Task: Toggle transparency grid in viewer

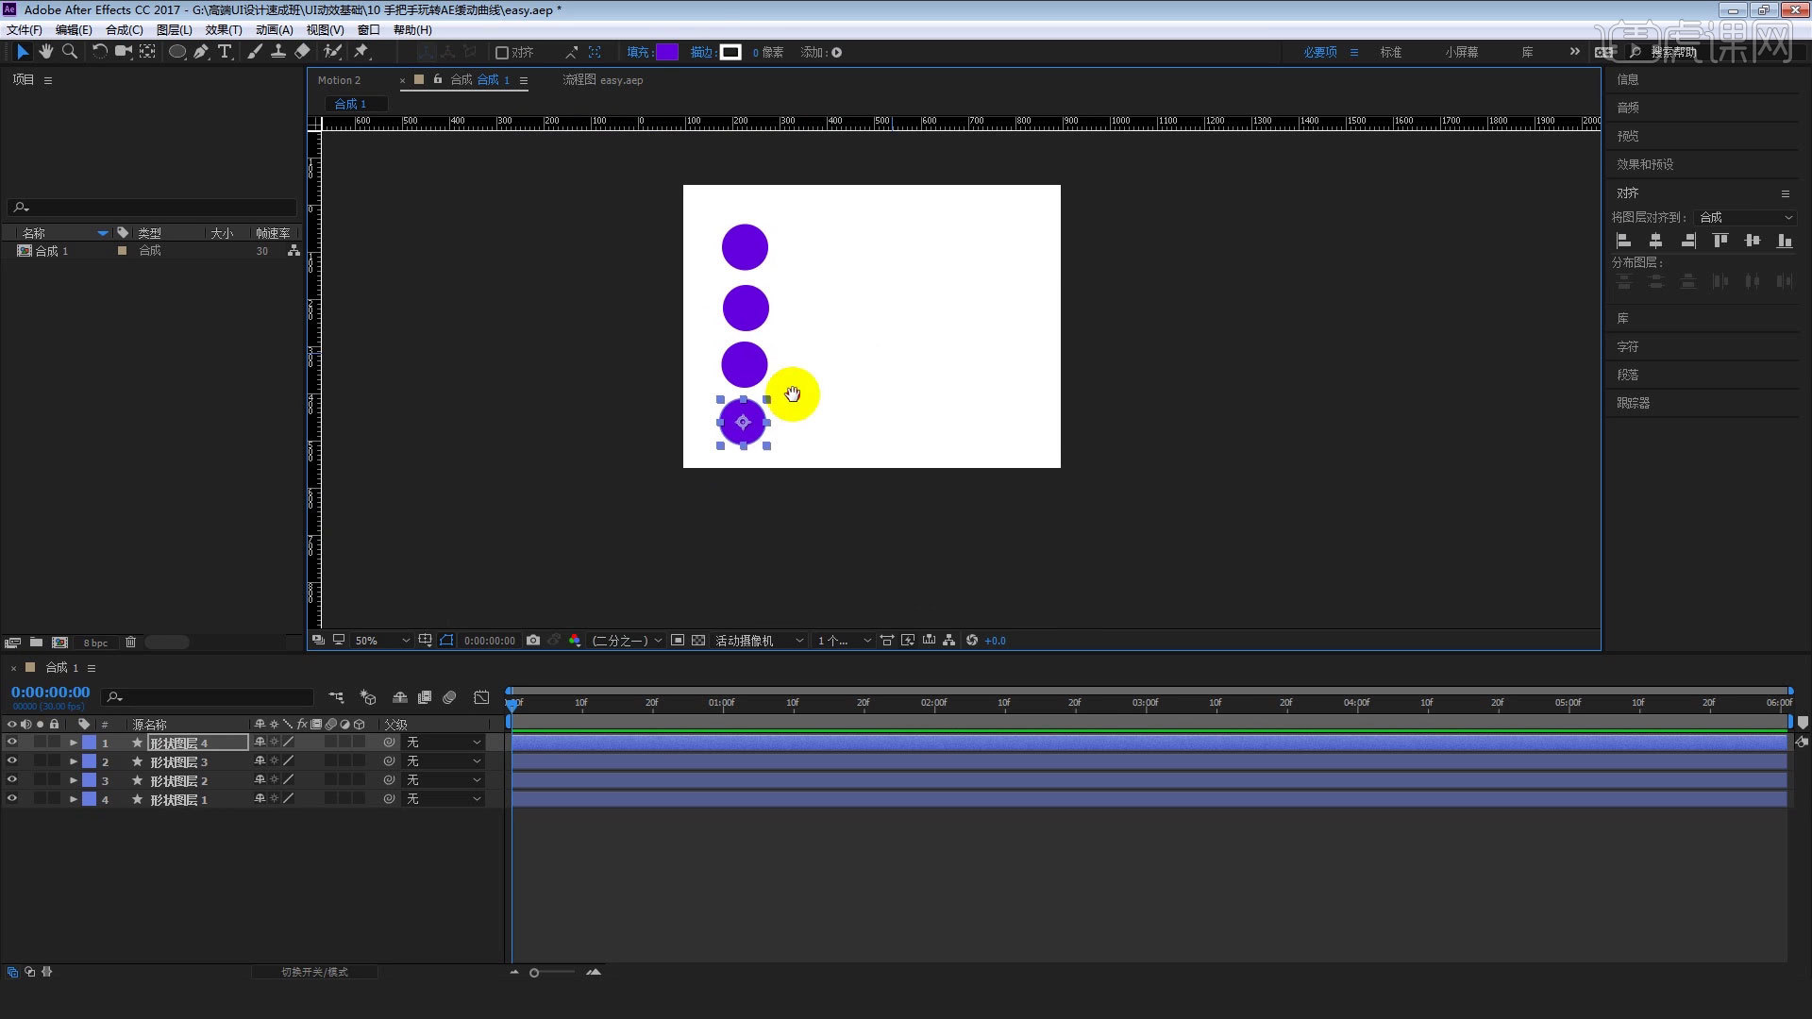Action: click(698, 641)
